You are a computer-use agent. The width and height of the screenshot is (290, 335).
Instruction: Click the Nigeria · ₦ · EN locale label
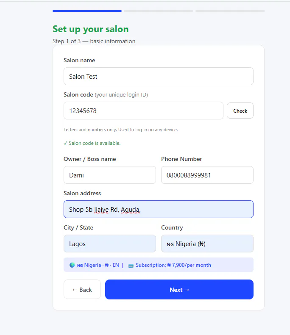tap(98, 265)
